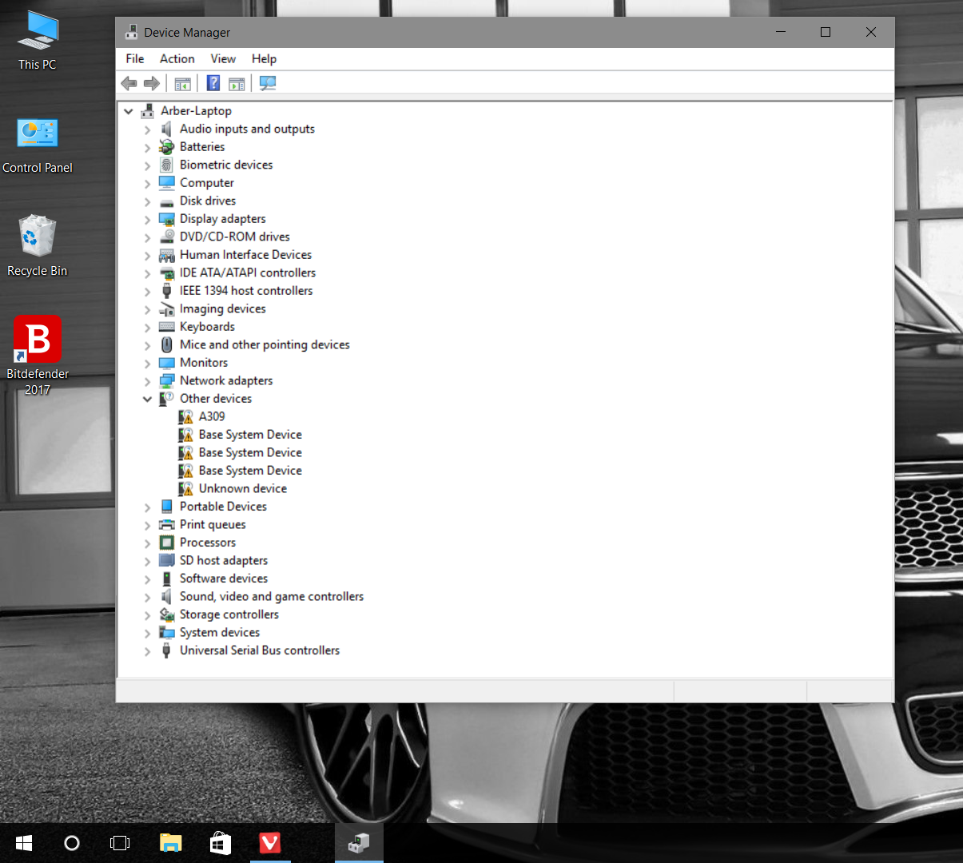This screenshot has height=863, width=963.
Task: Open the View menu
Action: point(223,59)
